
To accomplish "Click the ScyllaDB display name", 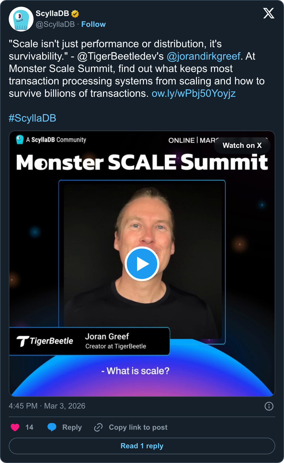I will pos(52,13).
